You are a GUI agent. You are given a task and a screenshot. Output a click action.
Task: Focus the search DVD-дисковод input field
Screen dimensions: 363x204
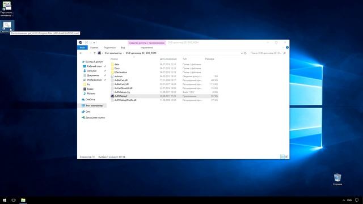click(266, 53)
